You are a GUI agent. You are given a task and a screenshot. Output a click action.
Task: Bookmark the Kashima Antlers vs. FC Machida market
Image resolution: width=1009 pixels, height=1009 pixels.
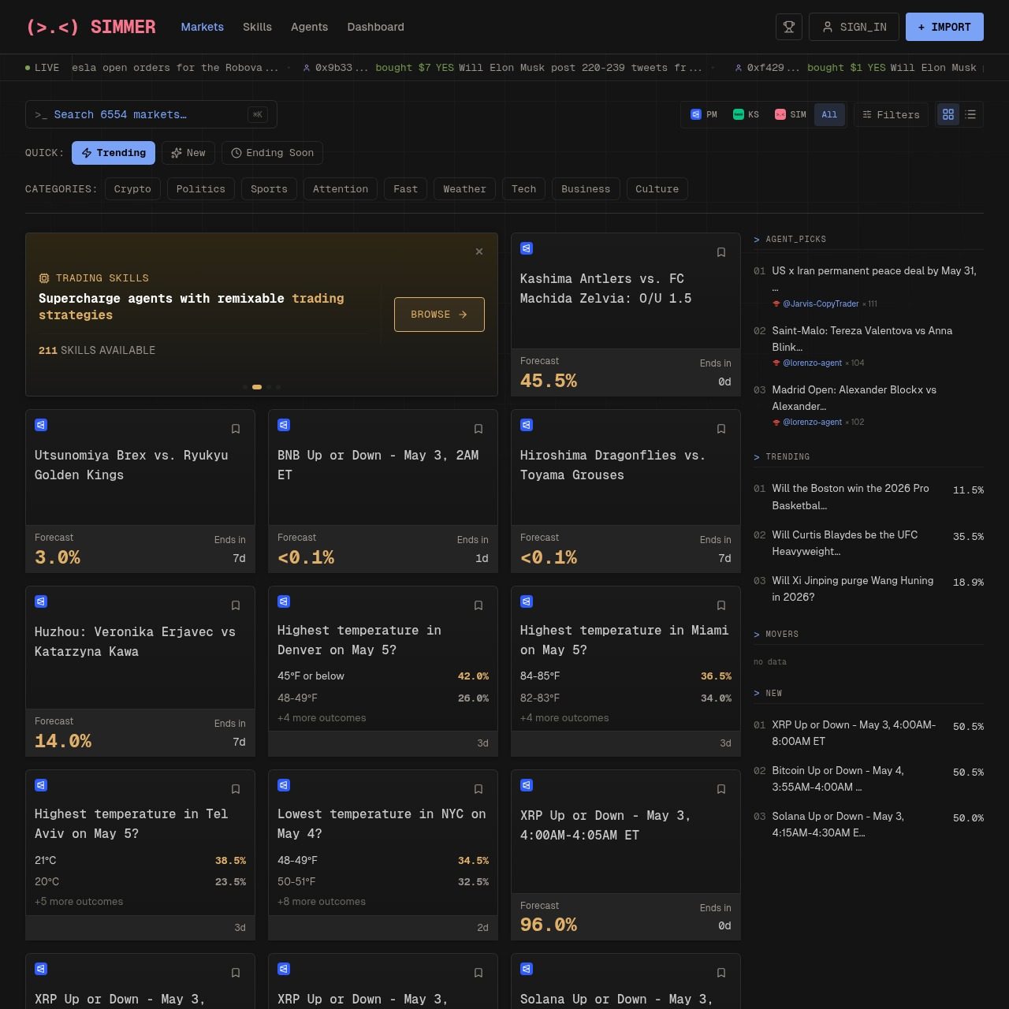coord(720,252)
